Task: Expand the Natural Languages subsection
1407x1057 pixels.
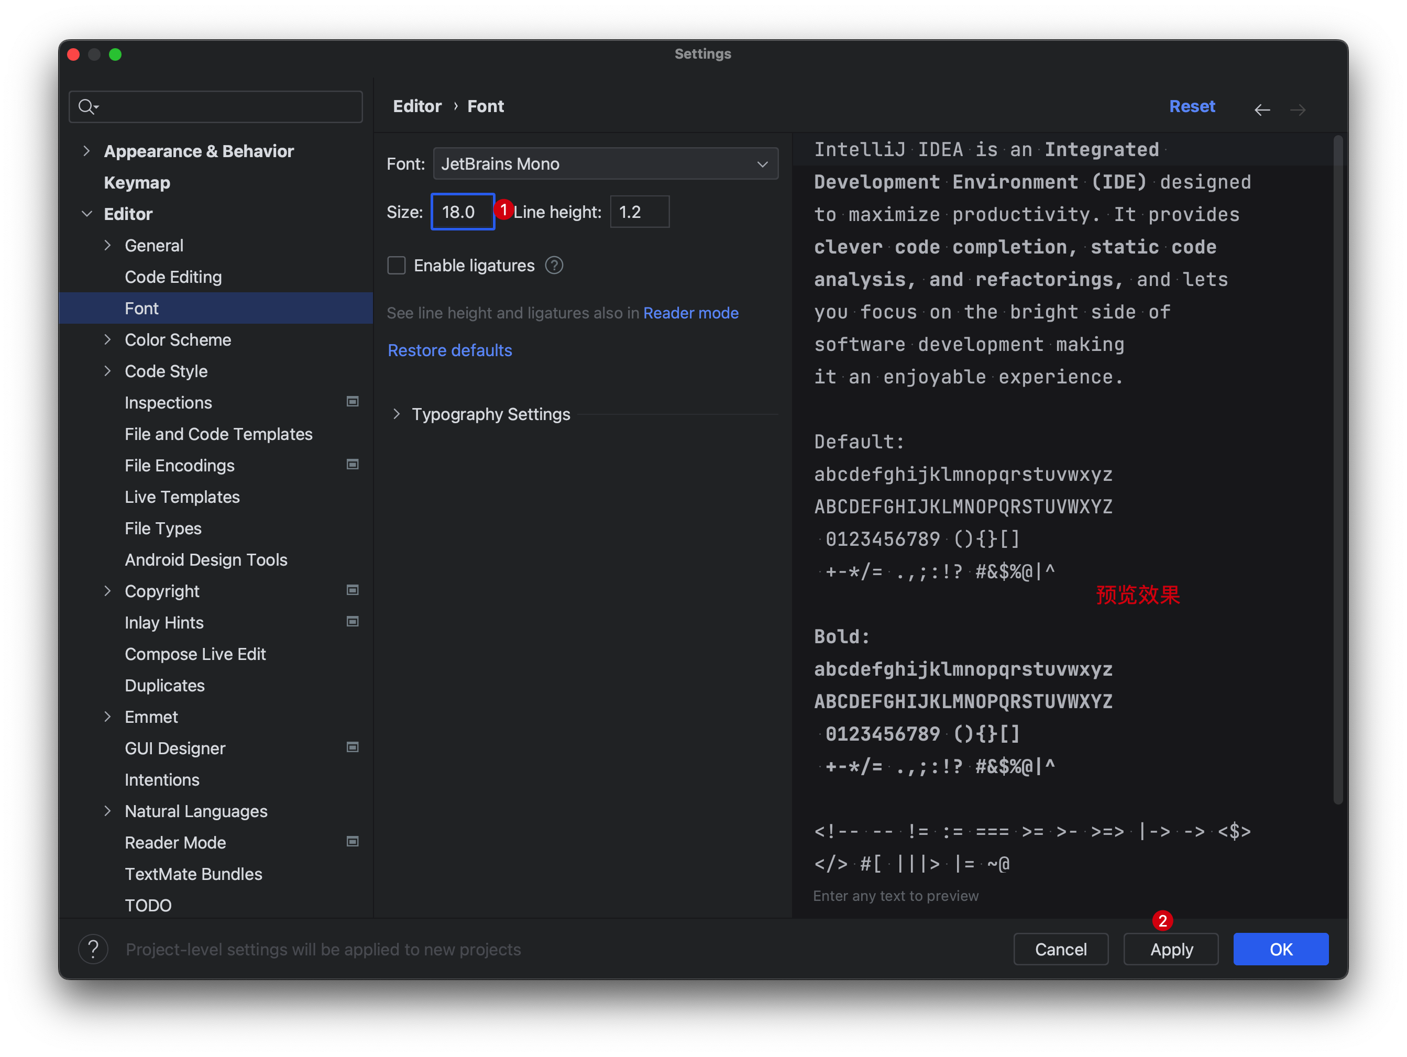Action: point(107,811)
